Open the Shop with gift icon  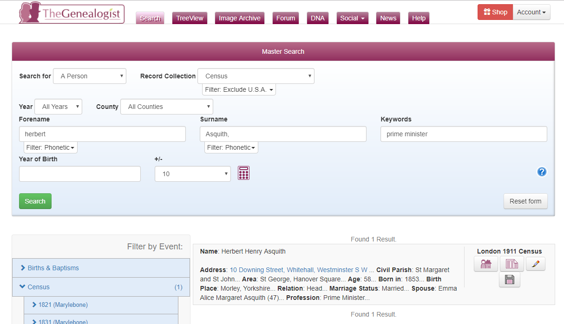495,12
